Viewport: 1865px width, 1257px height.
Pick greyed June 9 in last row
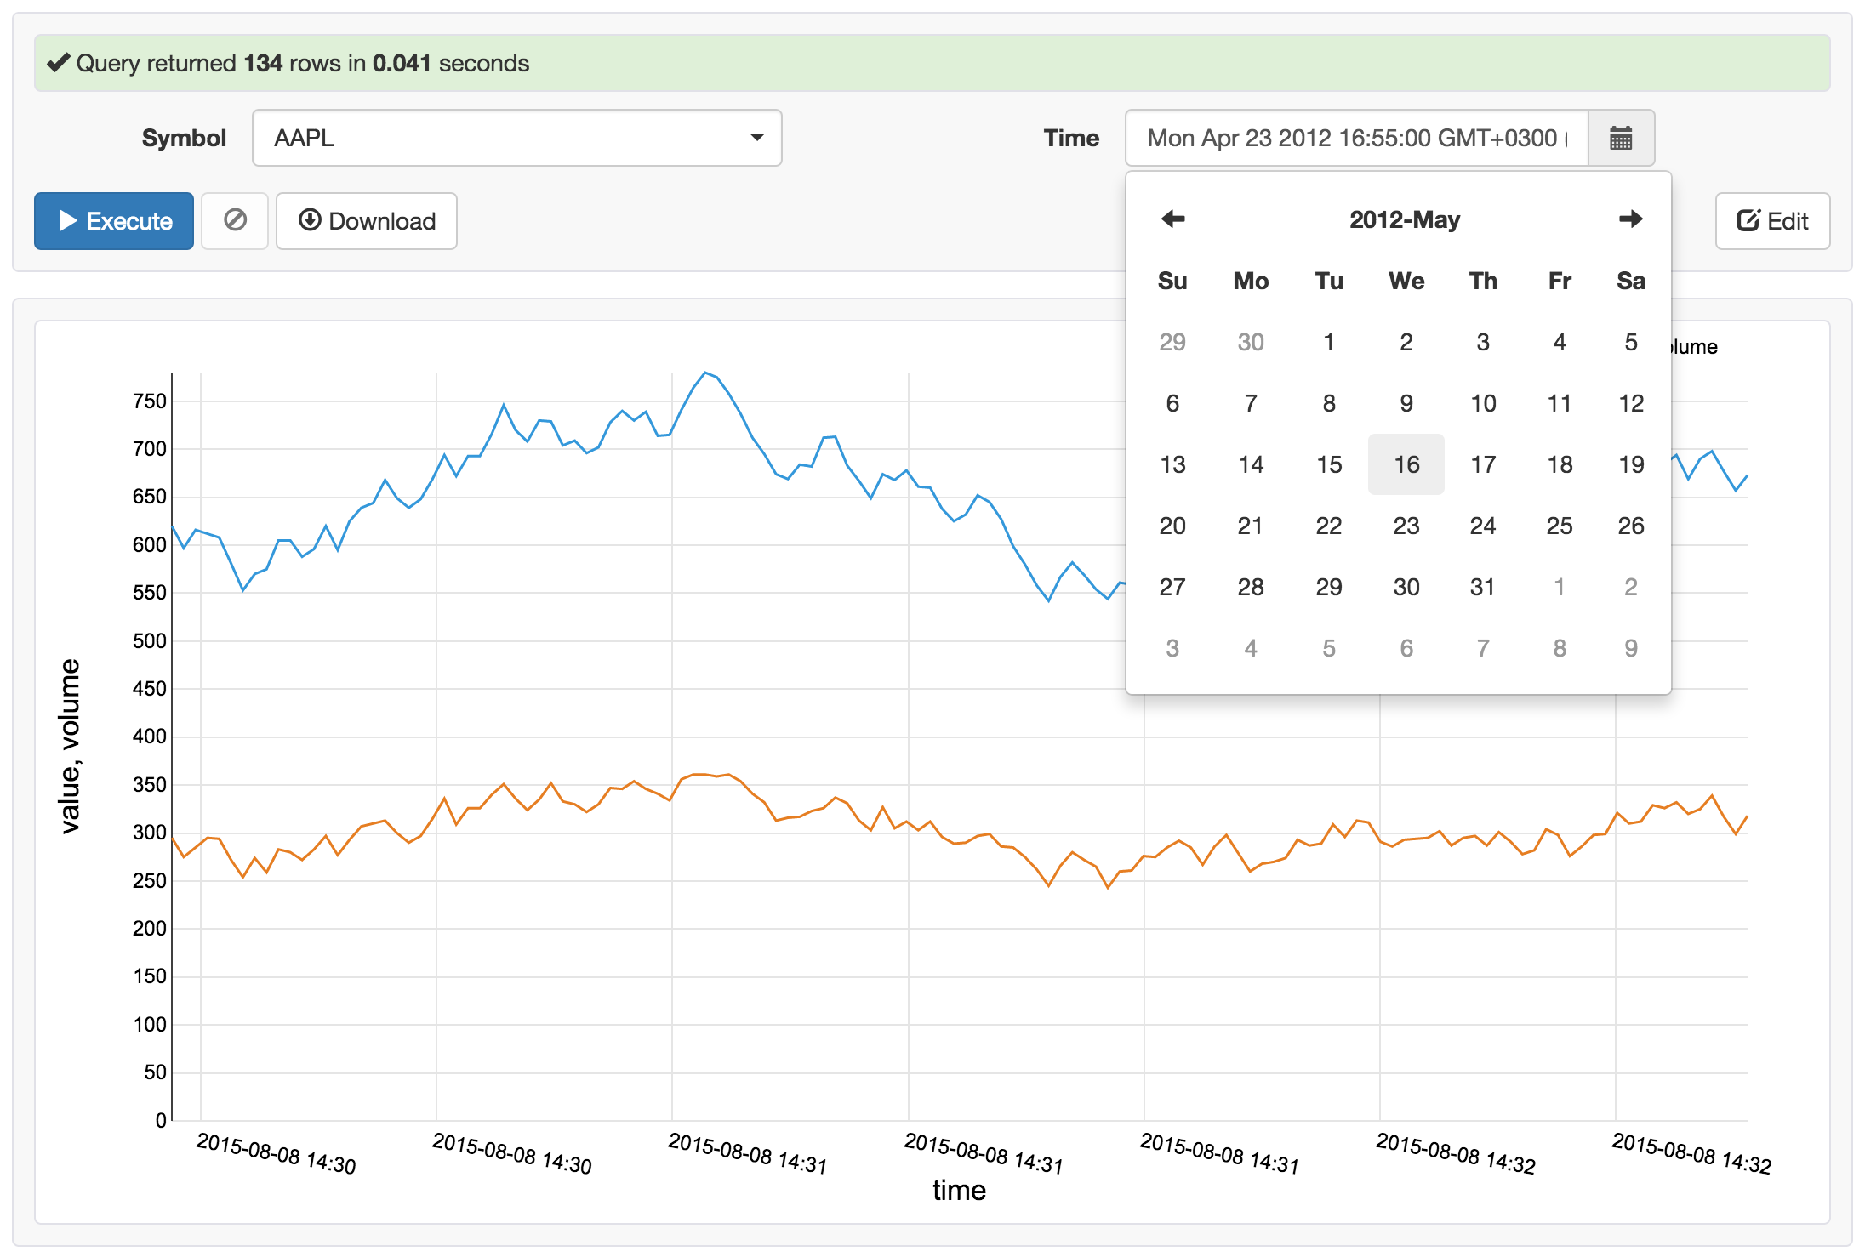[1630, 648]
